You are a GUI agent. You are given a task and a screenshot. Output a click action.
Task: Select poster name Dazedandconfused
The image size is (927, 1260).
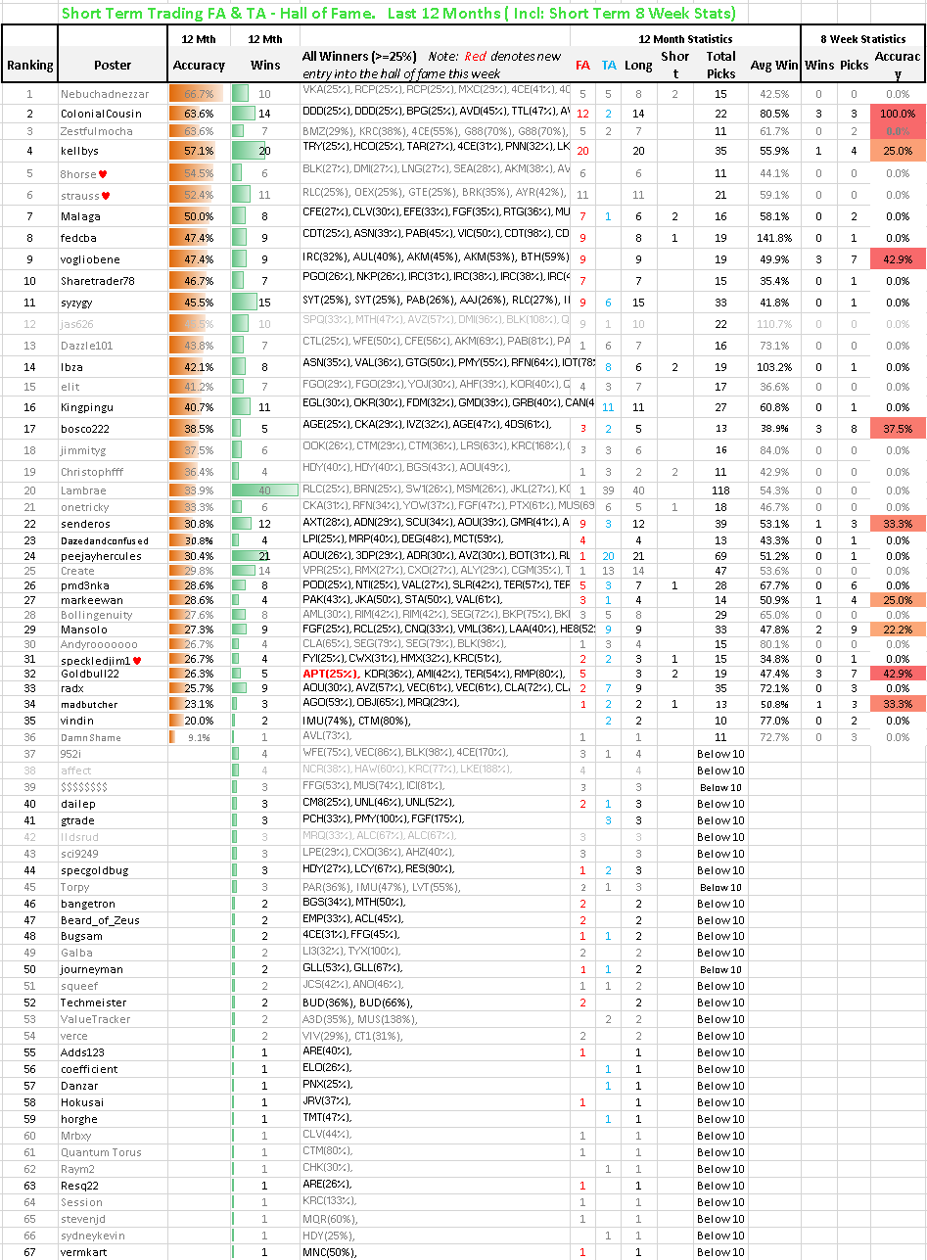click(x=105, y=540)
